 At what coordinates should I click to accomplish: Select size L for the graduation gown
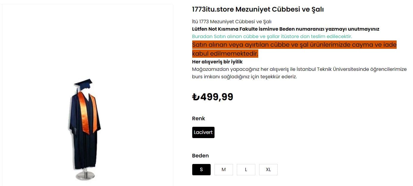coord(246,169)
